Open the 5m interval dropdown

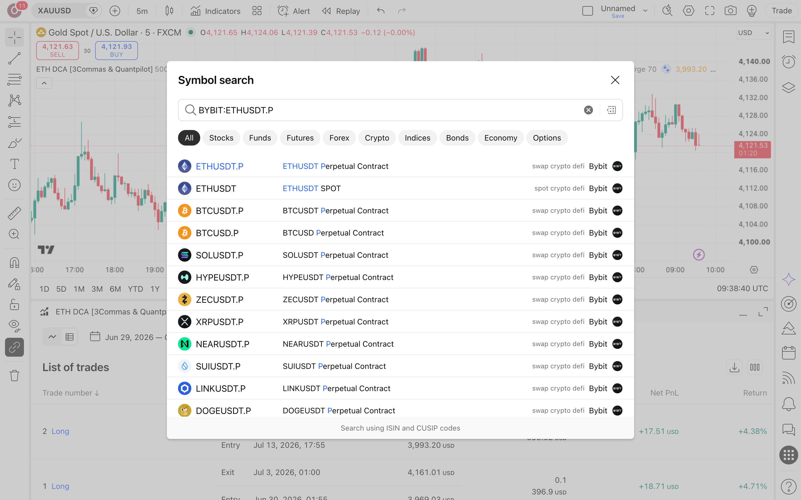click(x=142, y=11)
